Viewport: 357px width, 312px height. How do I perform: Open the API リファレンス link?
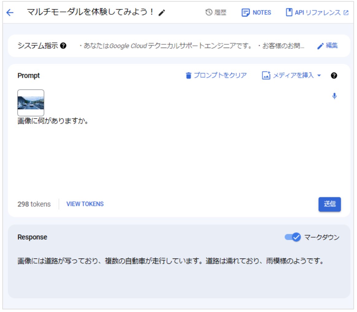click(317, 13)
